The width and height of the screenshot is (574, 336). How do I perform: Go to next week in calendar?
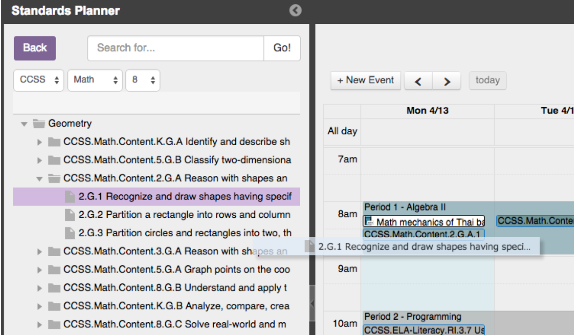click(446, 81)
